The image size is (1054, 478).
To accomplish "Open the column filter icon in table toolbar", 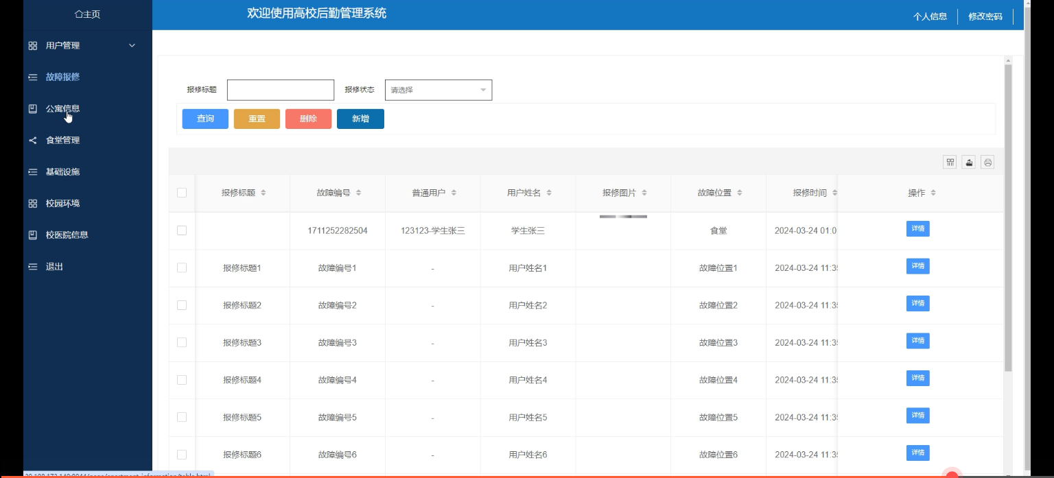I will 950,162.
